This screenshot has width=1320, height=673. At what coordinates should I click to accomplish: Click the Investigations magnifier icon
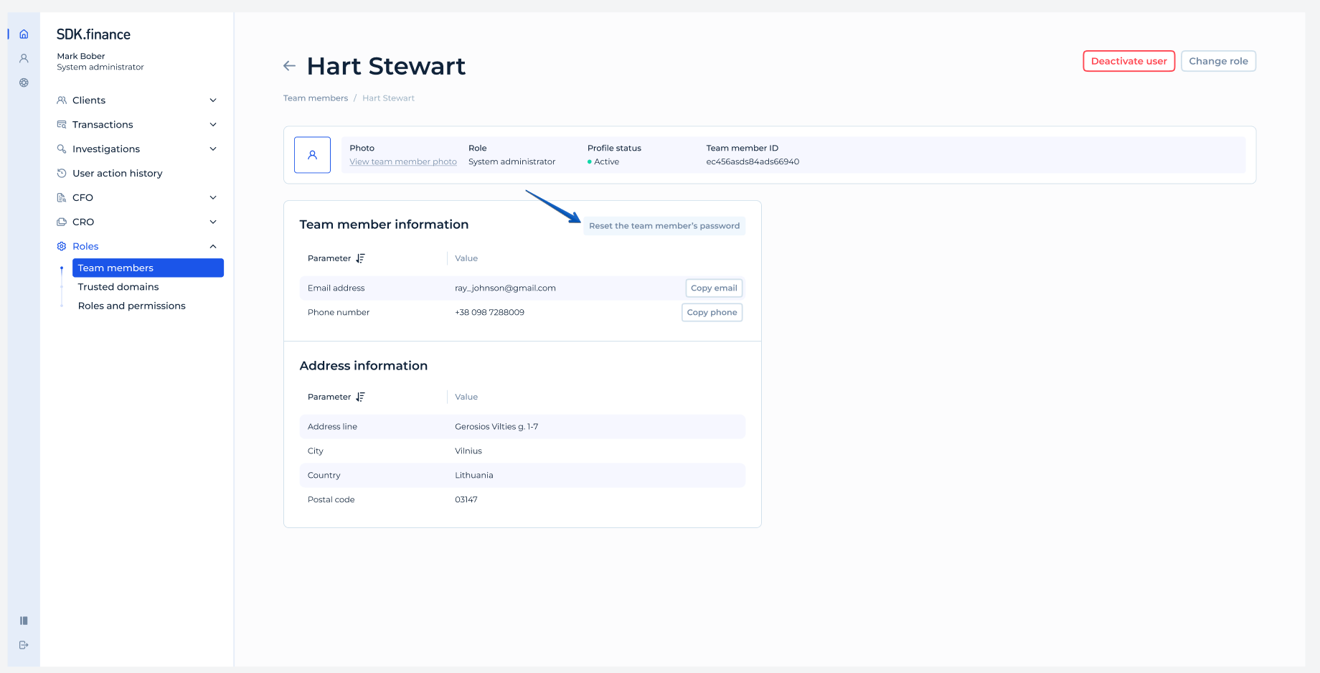pos(62,149)
